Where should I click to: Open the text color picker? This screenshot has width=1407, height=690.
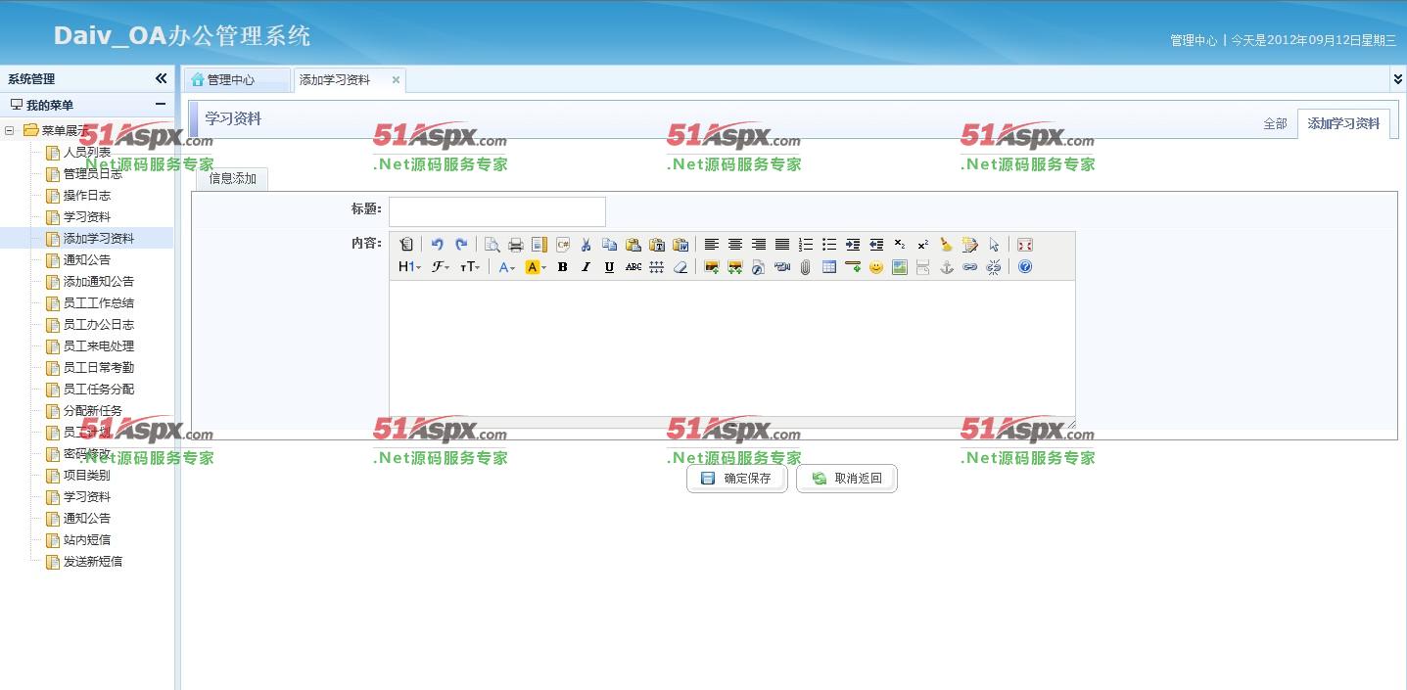(x=506, y=267)
